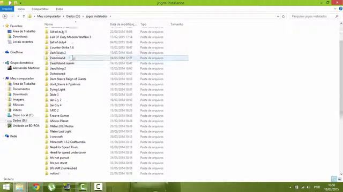Select Favoritos in the navigation pane

click(x=16, y=26)
